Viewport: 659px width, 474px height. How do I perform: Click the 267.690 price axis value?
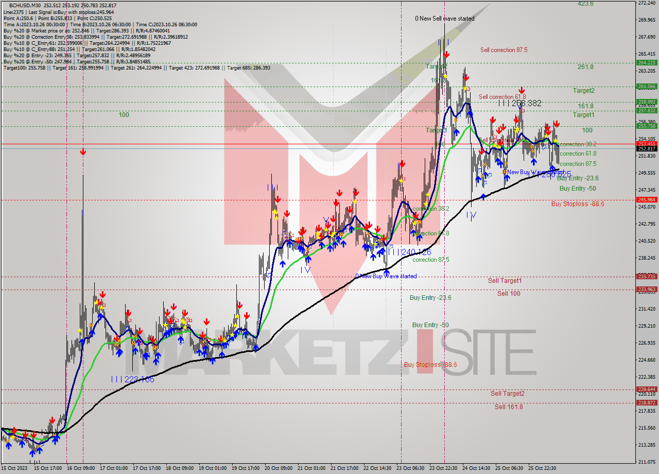[x=647, y=37]
